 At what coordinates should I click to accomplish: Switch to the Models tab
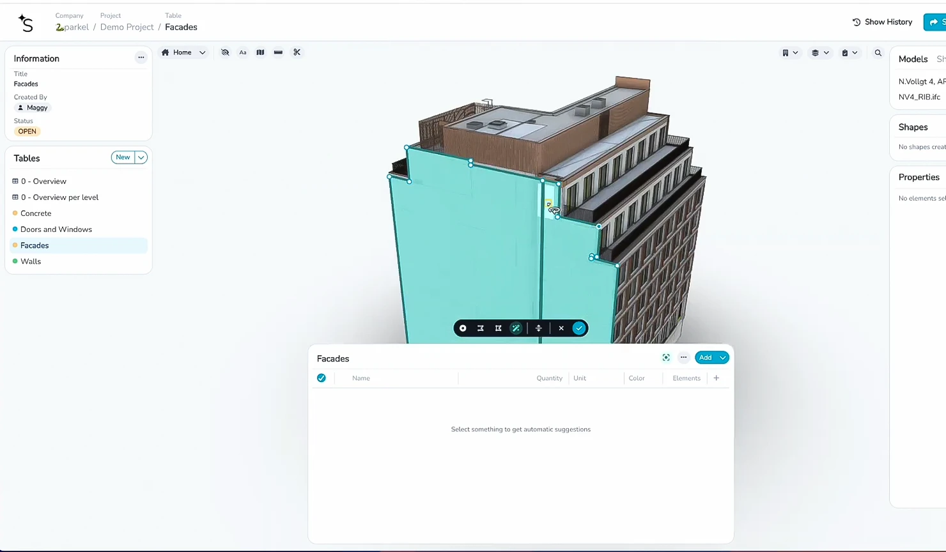tap(913, 59)
